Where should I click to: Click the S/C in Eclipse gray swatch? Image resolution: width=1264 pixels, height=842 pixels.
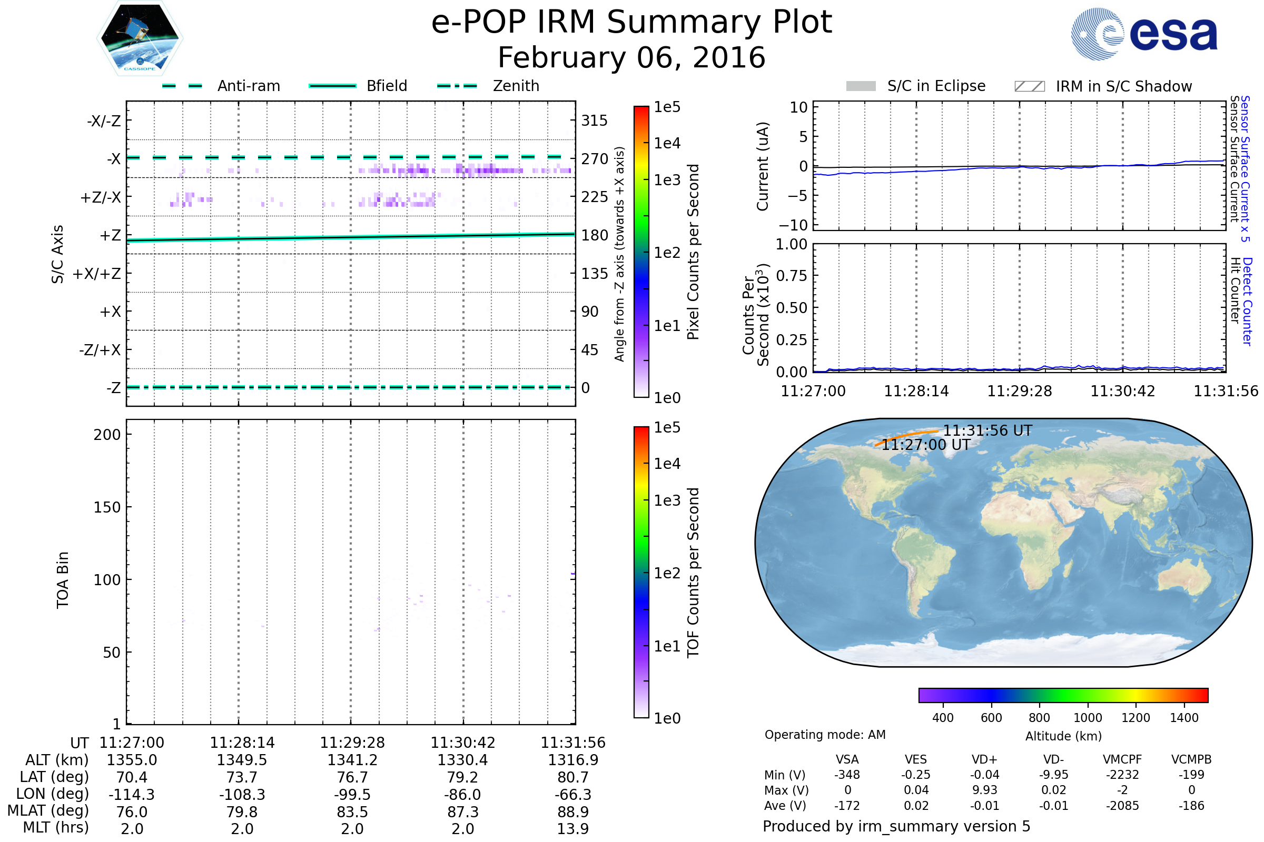pos(861,86)
